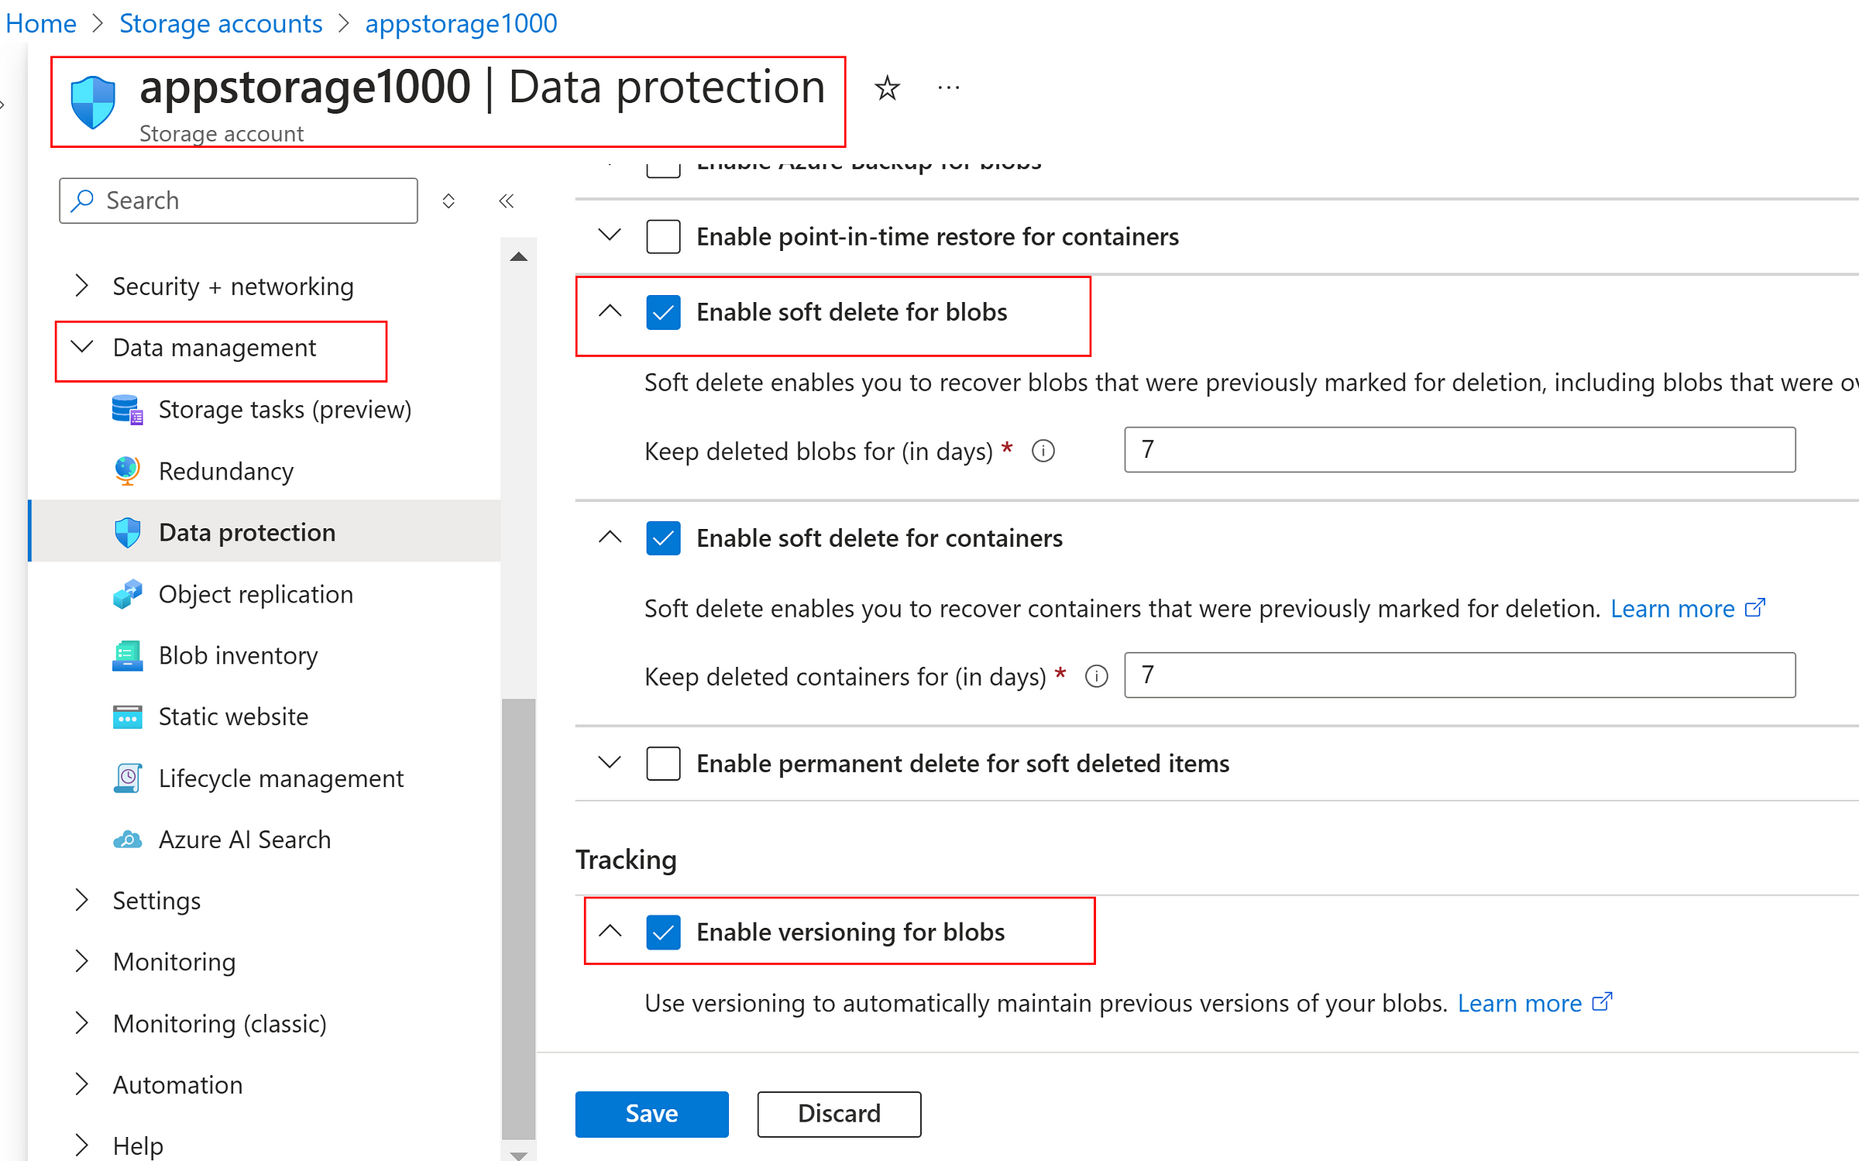Click the Redundancy globe icon
Viewport: 1859px width, 1161px height.
tap(127, 471)
